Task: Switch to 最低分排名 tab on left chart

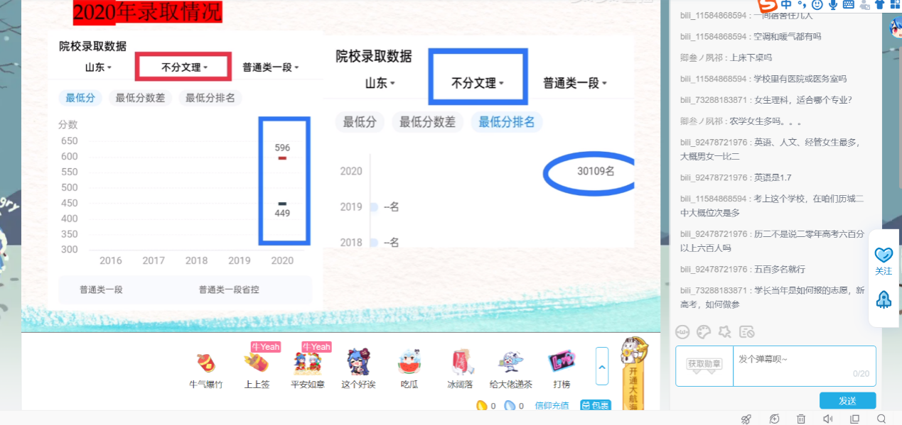Action: (210, 98)
